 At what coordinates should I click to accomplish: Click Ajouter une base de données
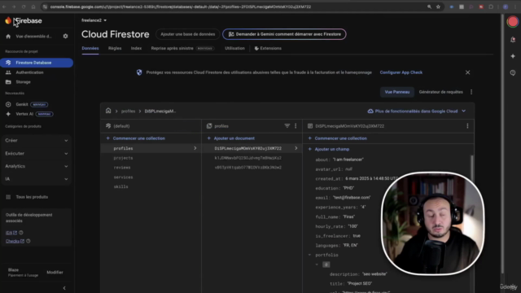tap(187, 34)
